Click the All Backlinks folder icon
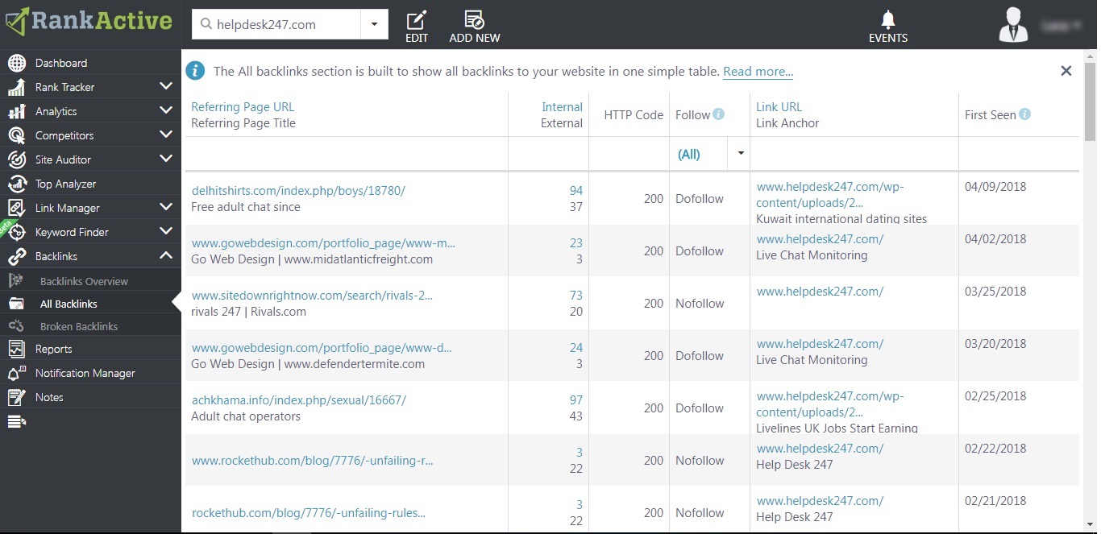The image size is (1101, 534). tap(15, 304)
